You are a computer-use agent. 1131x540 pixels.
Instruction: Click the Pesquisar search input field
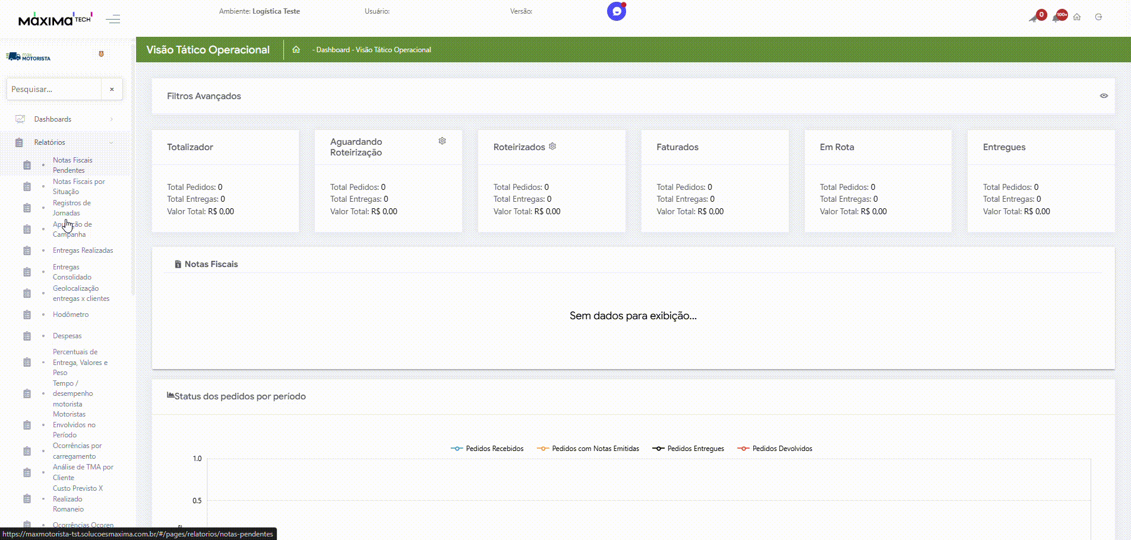tap(53, 90)
